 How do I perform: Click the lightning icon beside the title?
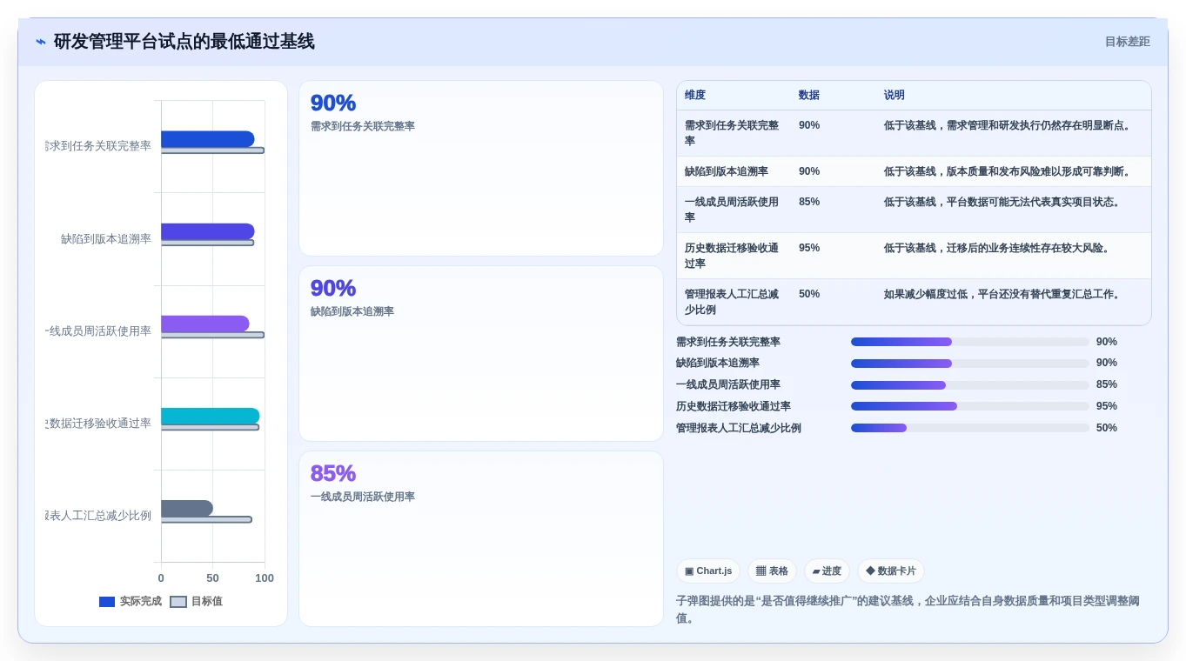41,42
